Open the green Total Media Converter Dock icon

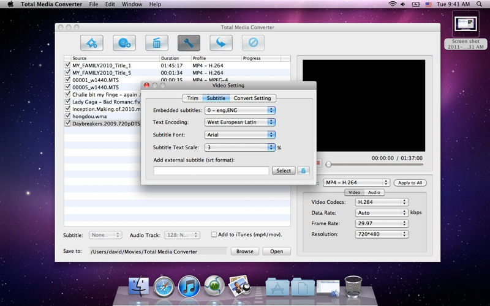(x=214, y=286)
